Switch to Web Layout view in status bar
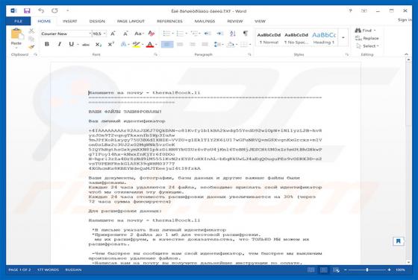The height and width of the screenshot is (280, 418). click(336, 270)
